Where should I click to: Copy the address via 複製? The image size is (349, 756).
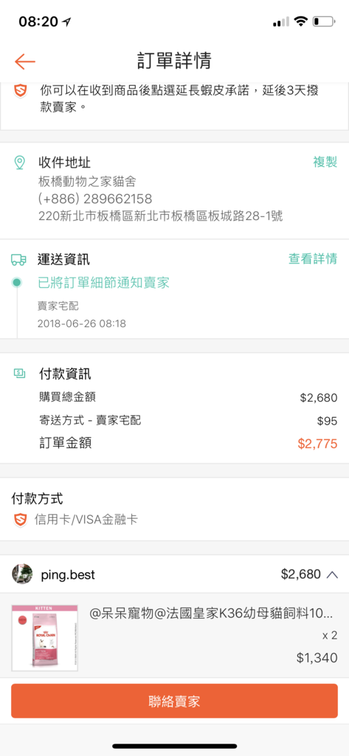[325, 162]
